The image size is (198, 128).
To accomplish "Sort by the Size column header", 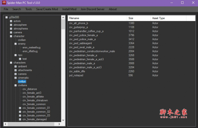I will pos(139,18).
